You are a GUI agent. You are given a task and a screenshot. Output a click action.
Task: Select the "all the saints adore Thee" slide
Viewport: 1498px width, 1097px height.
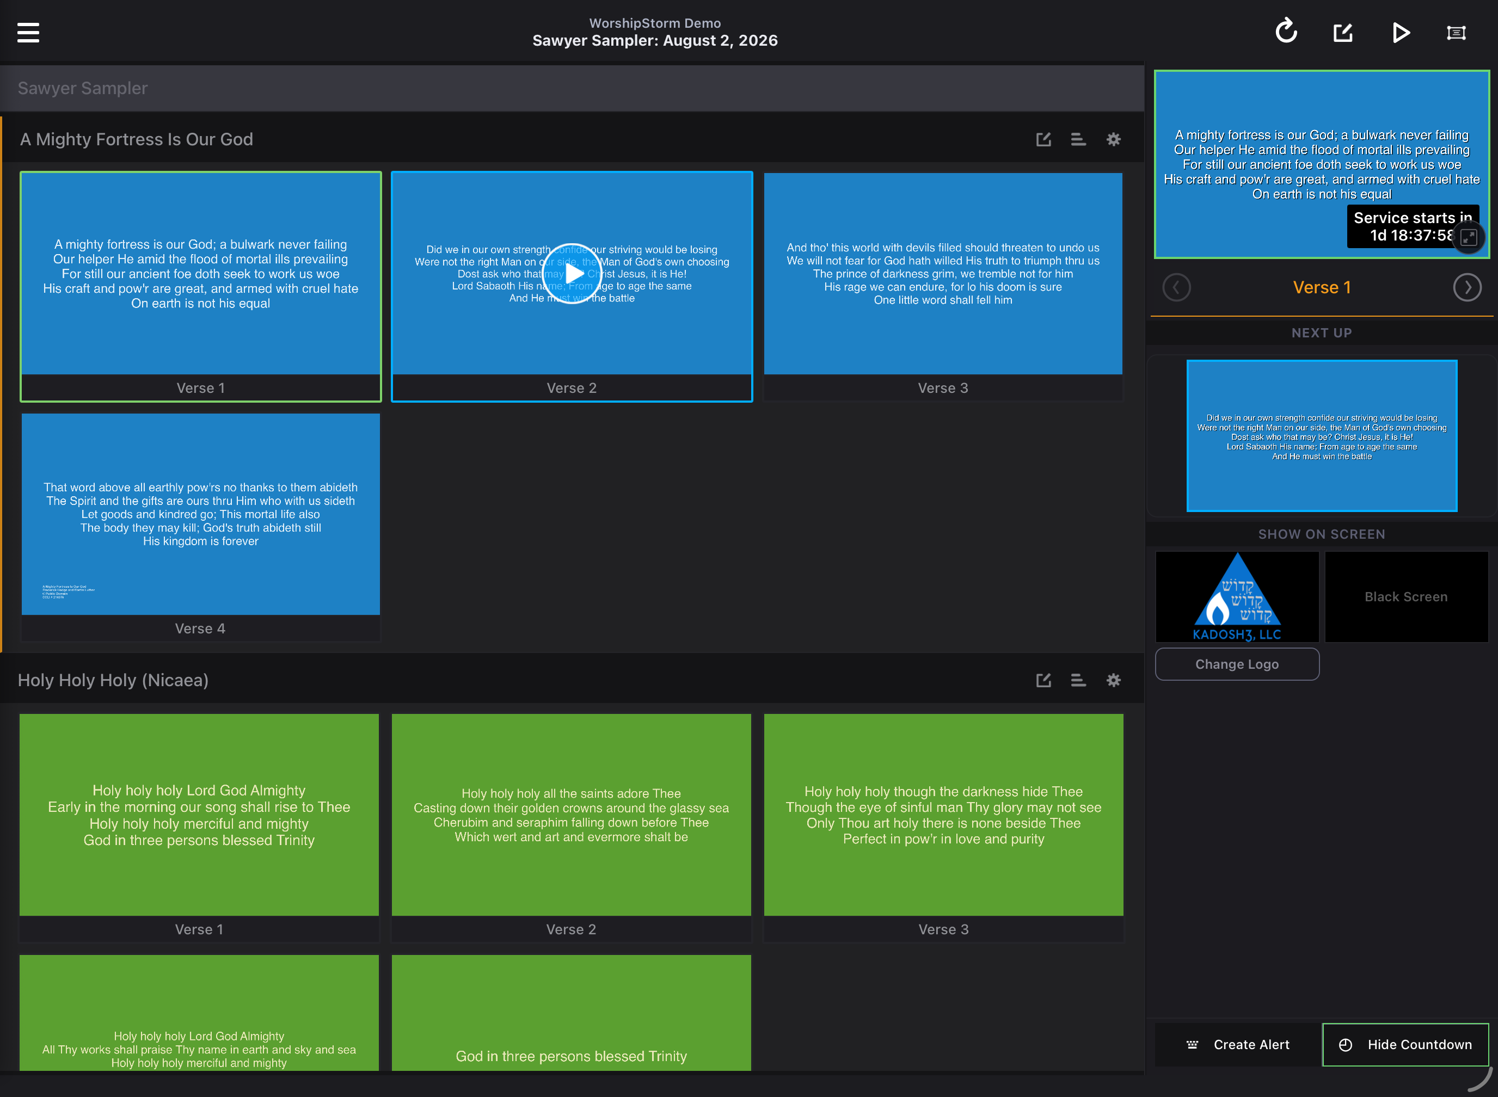pos(572,828)
